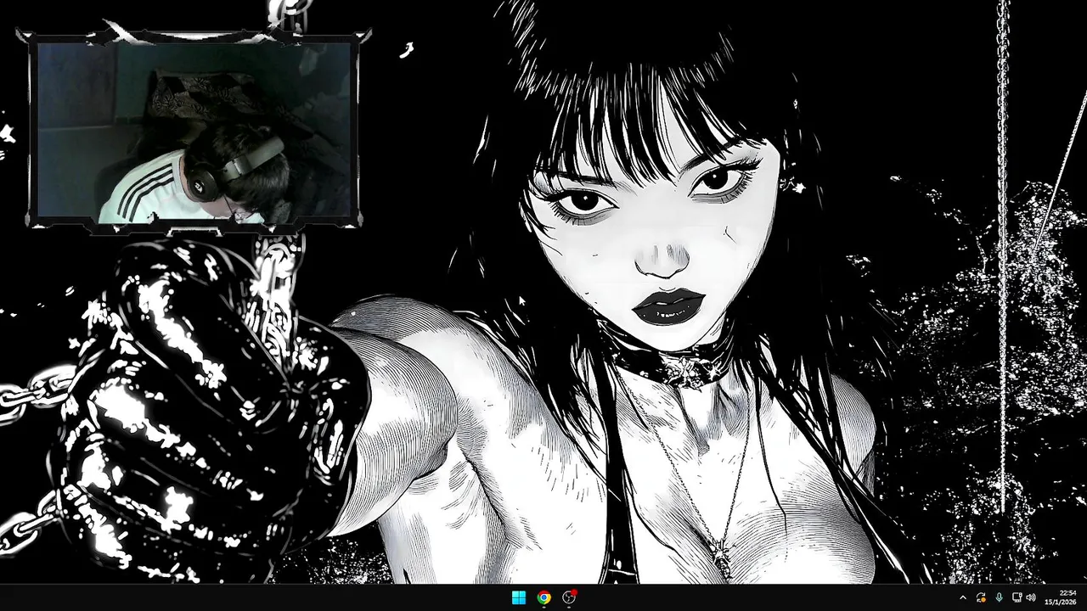Click the webcam overlay thumbnail
The width and height of the screenshot is (1087, 611).
point(194,131)
